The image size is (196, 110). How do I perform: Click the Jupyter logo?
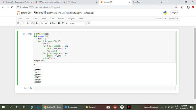[24, 13]
